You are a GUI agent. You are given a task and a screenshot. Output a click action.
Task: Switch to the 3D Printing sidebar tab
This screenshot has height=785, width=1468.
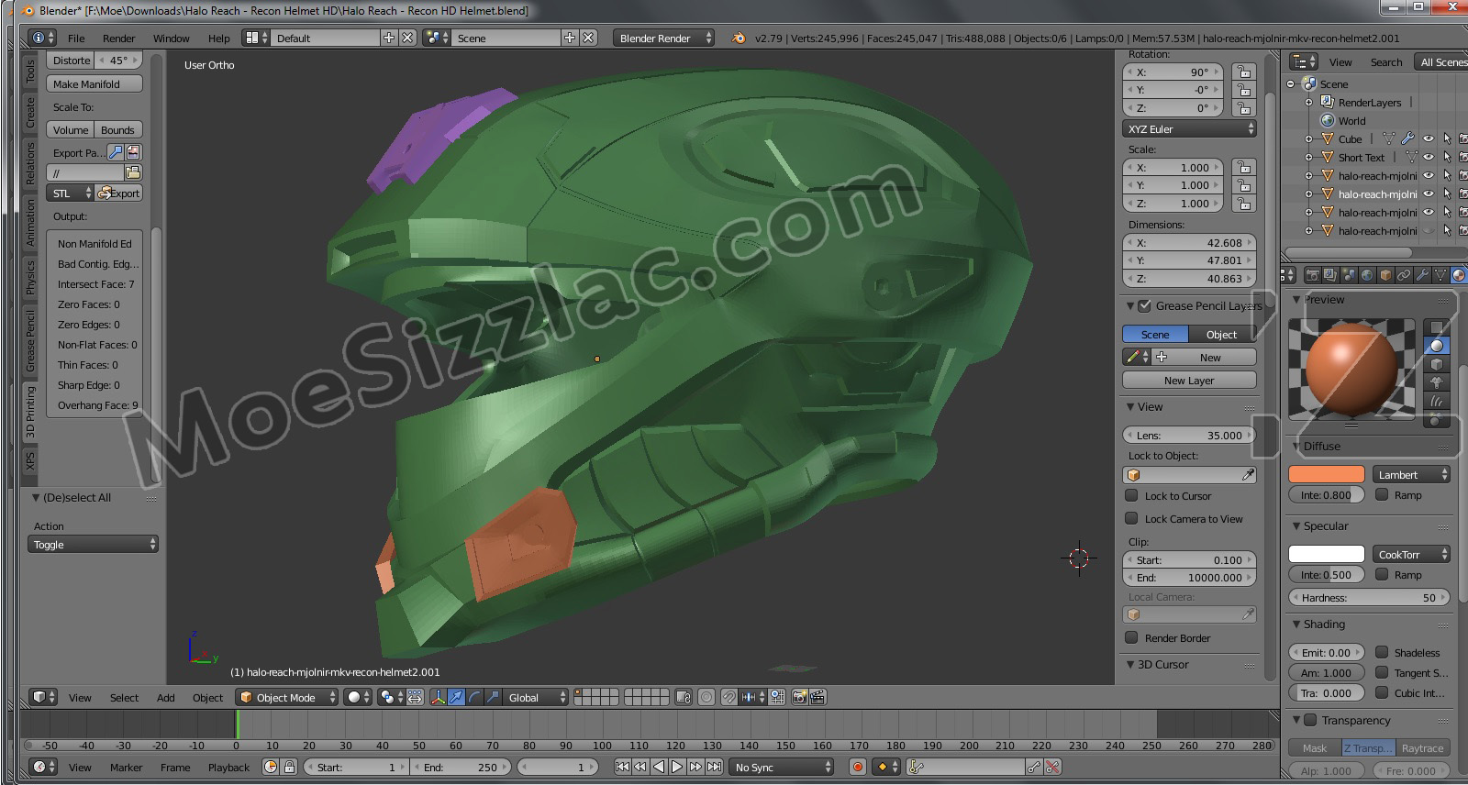(x=30, y=411)
